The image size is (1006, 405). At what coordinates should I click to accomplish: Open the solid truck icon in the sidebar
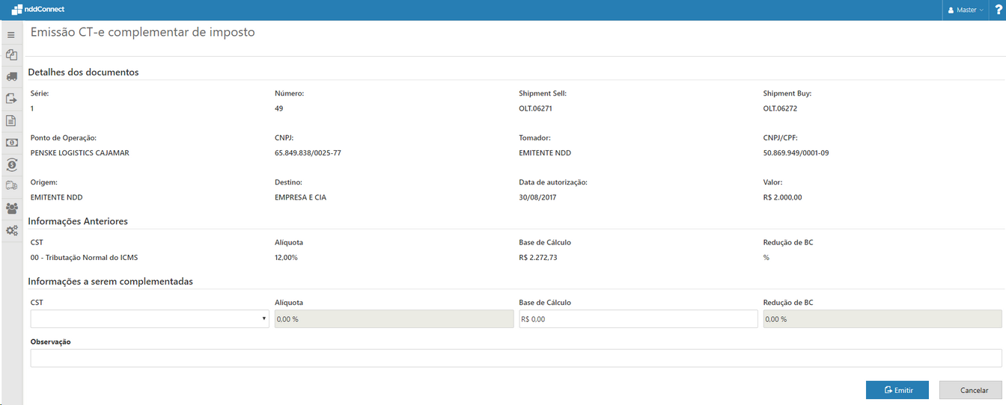point(11,77)
